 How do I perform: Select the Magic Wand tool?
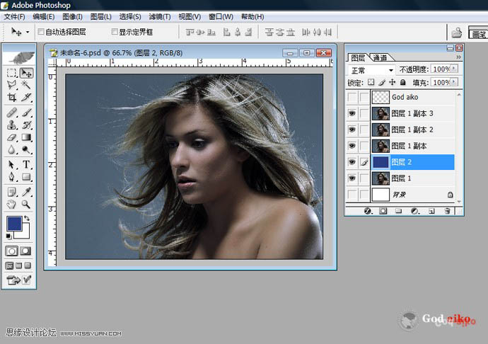click(26, 85)
